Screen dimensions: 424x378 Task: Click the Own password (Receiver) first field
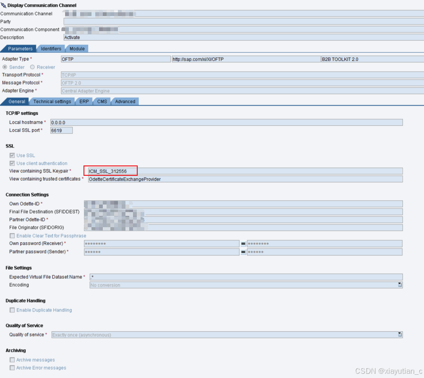pos(161,244)
